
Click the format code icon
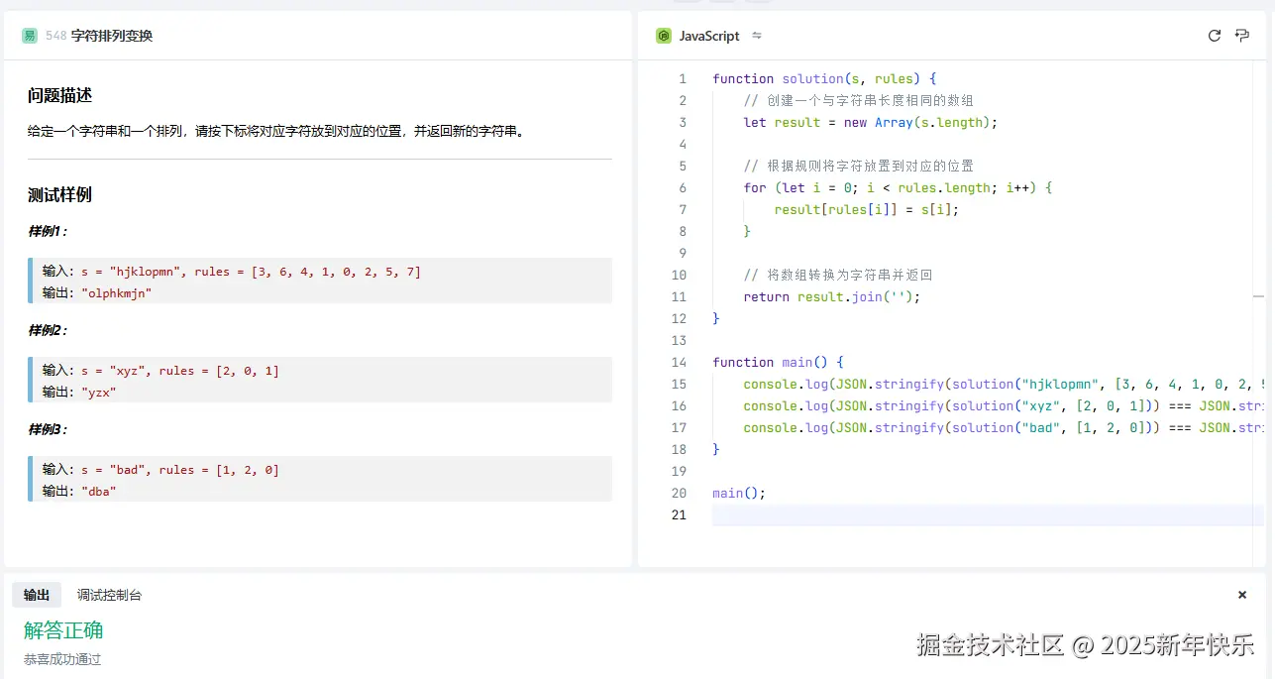(1242, 36)
